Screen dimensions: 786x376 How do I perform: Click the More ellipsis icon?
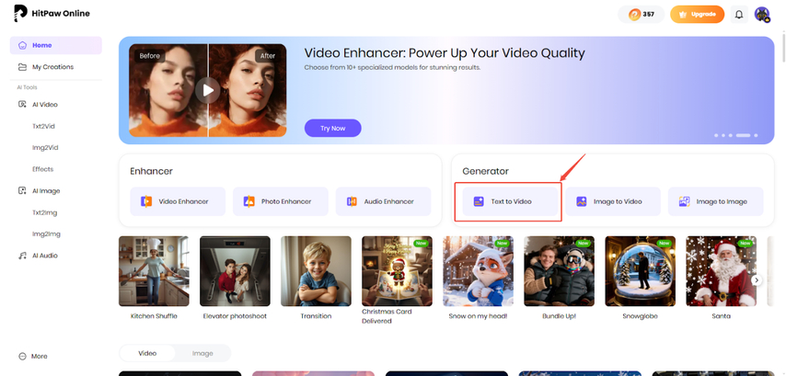(22, 357)
